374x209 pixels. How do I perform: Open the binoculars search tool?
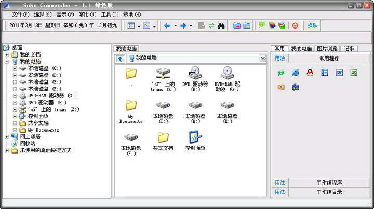(221, 26)
